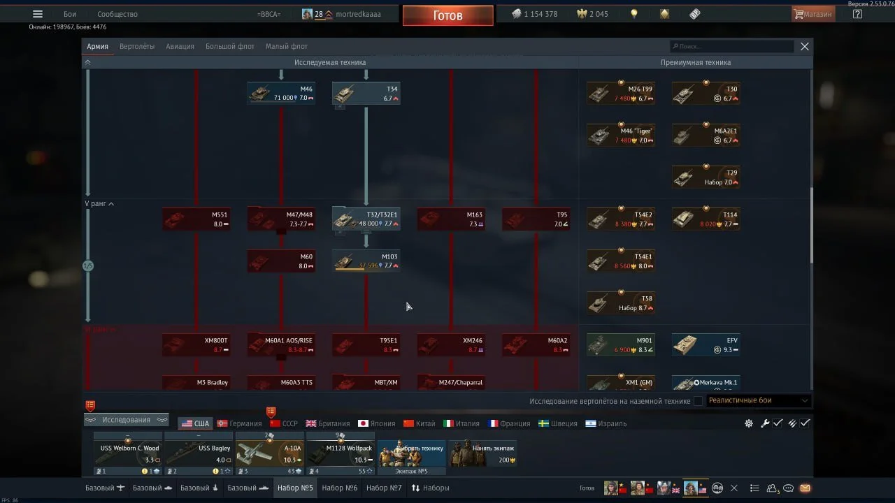Screen dimensions: 895x503
Task: Open the mail envelope icon
Action: pyautogui.click(x=805, y=488)
